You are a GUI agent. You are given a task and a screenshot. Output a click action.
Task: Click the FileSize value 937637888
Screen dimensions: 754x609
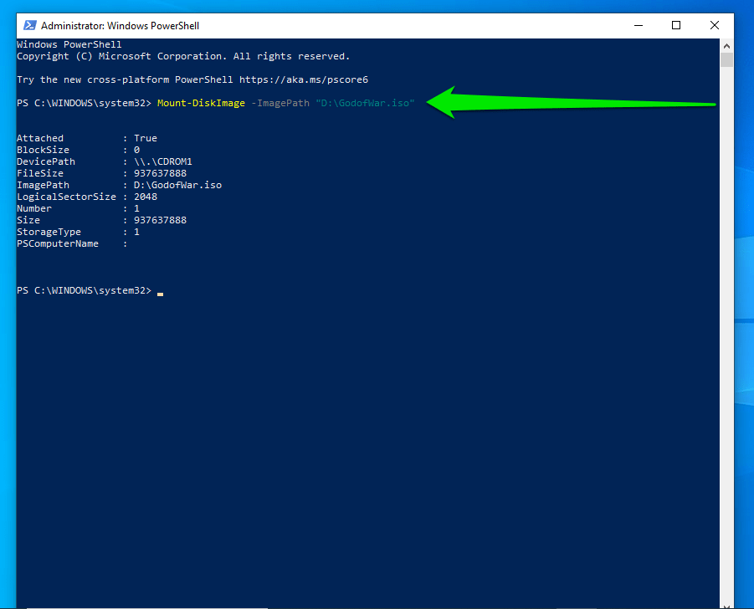(x=160, y=173)
